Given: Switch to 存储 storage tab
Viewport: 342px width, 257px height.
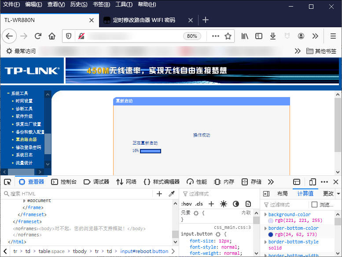Looking at the screenshot, I should click(251, 182).
